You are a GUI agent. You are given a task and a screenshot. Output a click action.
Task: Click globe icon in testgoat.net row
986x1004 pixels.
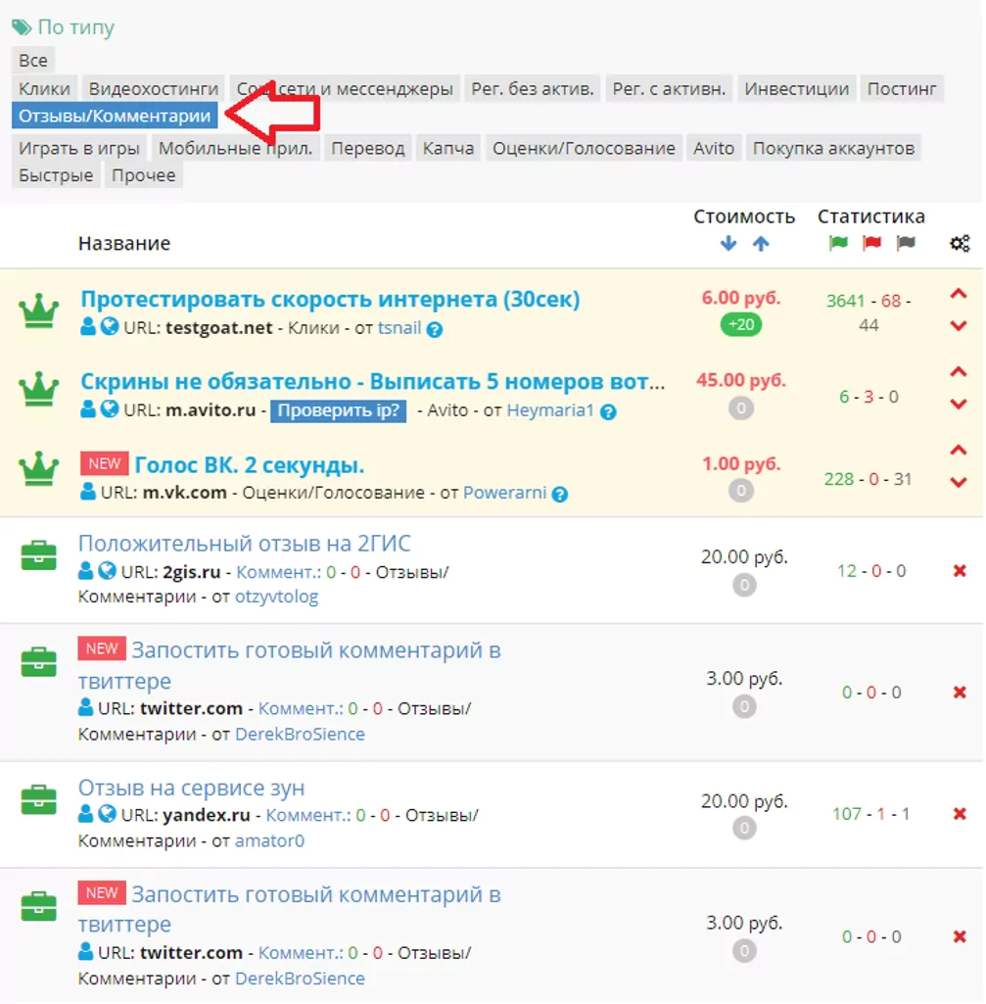pyautogui.click(x=110, y=326)
